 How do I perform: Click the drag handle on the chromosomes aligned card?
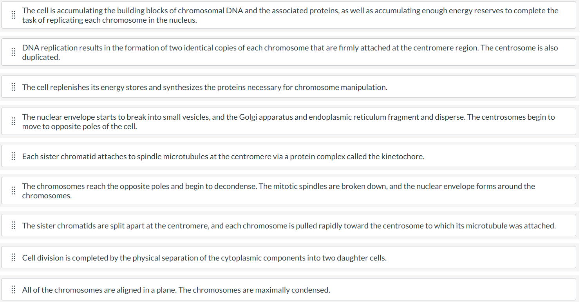click(13, 289)
